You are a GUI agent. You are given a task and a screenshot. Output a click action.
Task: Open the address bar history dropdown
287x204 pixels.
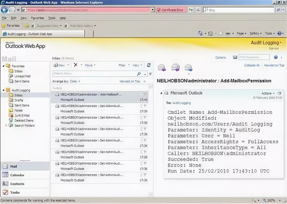[152, 10]
